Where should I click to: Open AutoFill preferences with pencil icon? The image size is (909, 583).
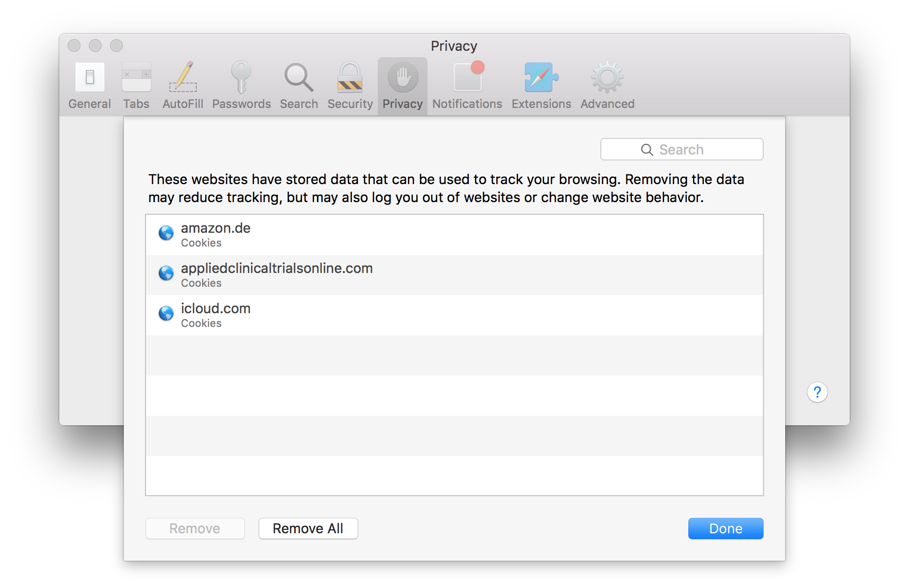point(183,86)
